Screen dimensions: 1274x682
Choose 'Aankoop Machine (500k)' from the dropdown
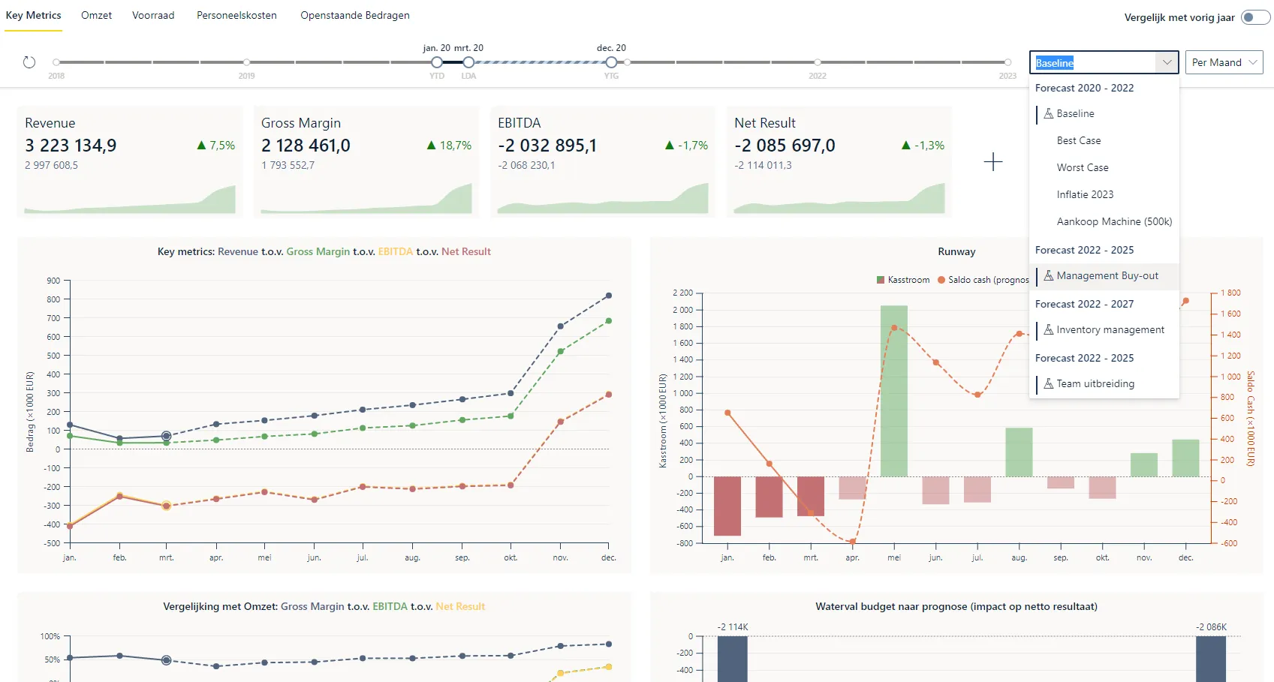pos(1113,221)
